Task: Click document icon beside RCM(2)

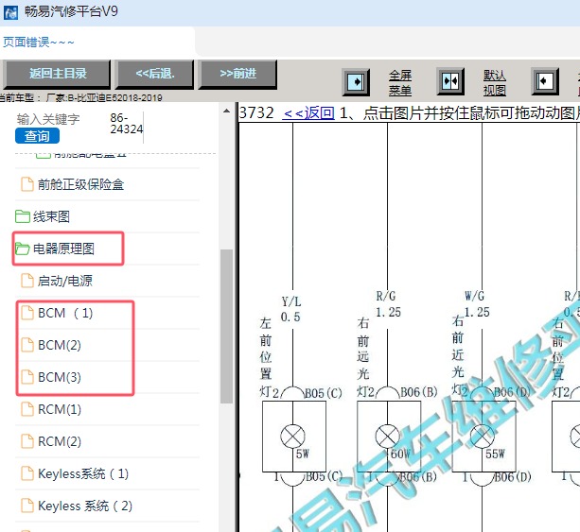Action: 27,441
